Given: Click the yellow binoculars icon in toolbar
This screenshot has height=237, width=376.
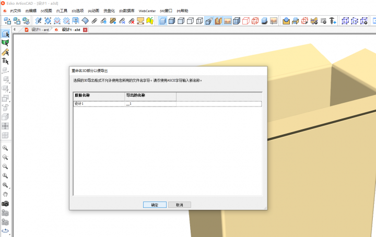Looking at the screenshot, I should point(149,21).
